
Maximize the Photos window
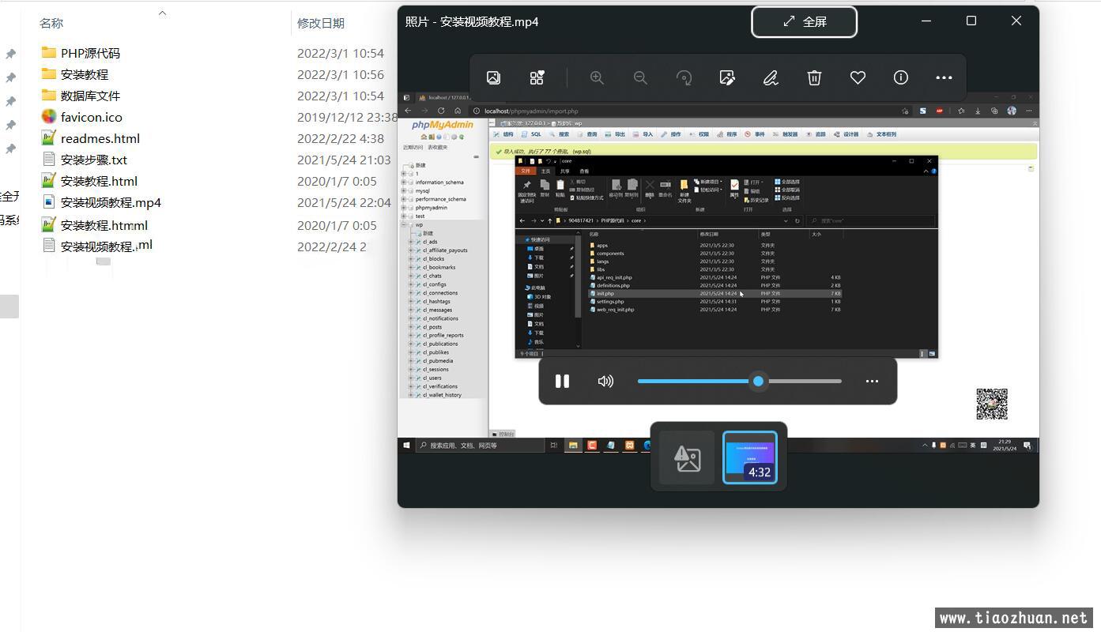pyautogui.click(x=971, y=21)
